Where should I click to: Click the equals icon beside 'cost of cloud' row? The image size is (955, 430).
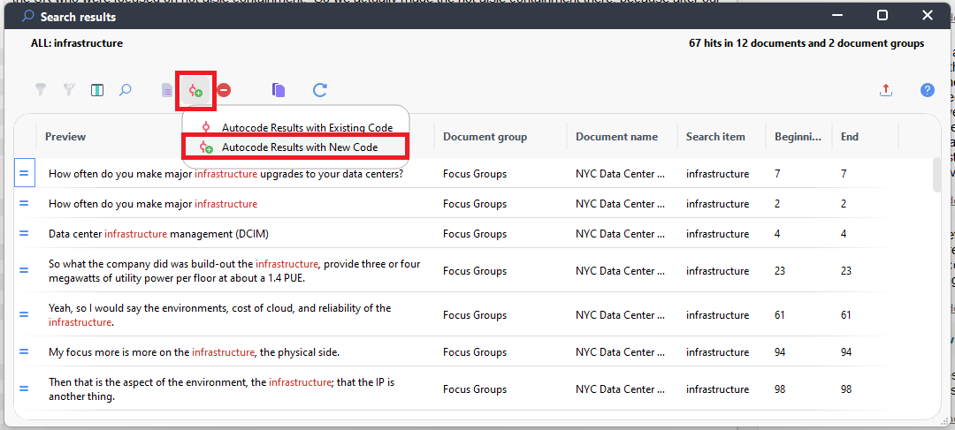click(x=24, y=315)
